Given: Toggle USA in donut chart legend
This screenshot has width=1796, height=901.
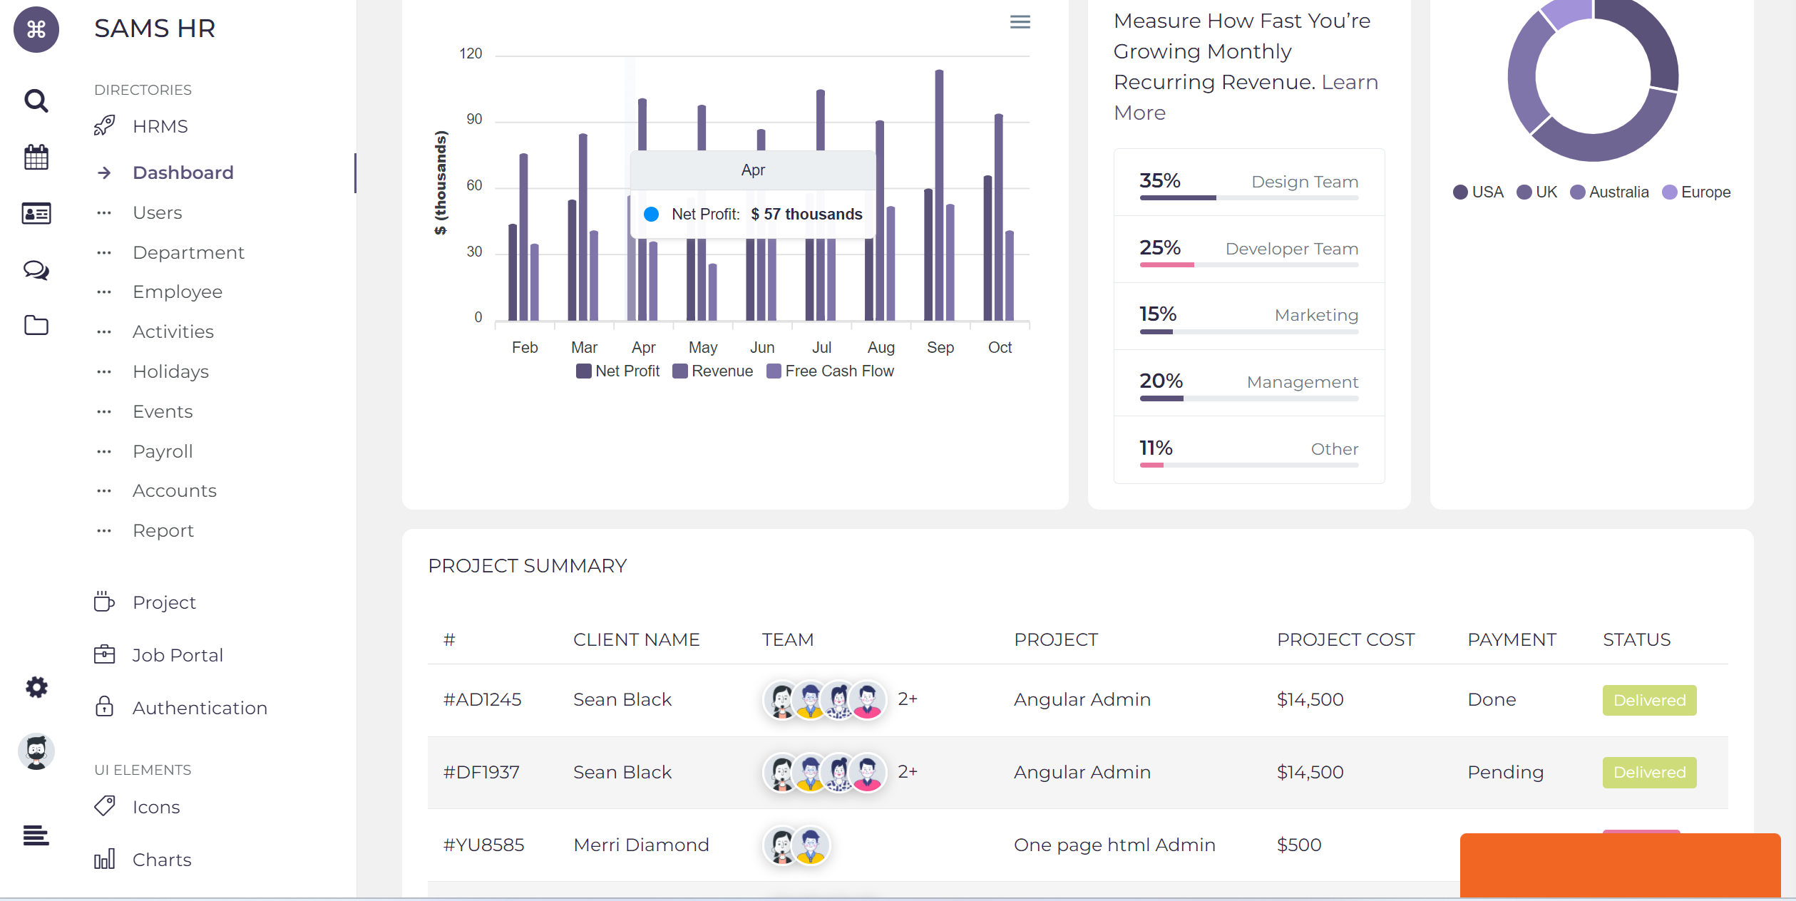Looking at the screenshot, I should [x=1478, y=192].
